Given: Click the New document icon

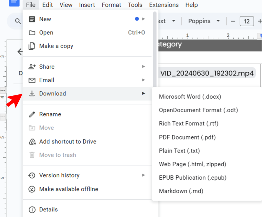Looking at the screenshot, I should pyautogui.click(x=32, y=19).
